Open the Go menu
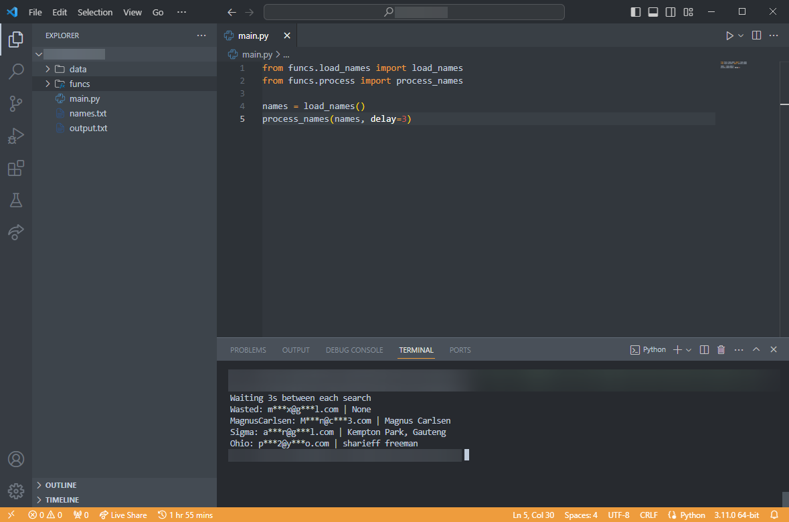The width and height of the screenshot is (789, 522). [158, 12]
